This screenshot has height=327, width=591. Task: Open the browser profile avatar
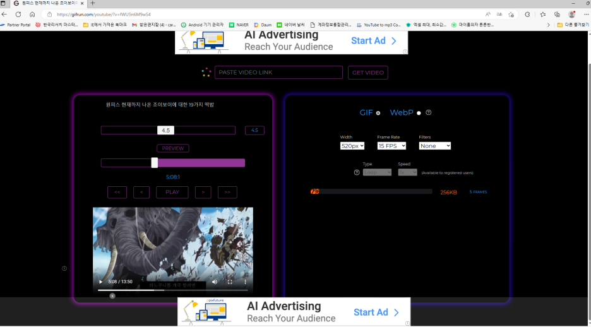click(572, 15)
